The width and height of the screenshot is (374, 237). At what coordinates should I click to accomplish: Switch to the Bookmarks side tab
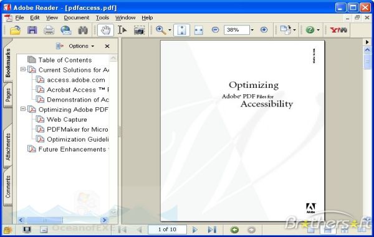pos(8,62)
